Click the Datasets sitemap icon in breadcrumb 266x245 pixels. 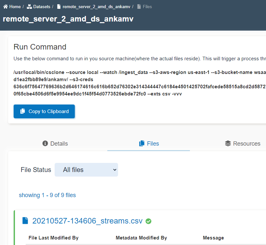tap(29, 7)
